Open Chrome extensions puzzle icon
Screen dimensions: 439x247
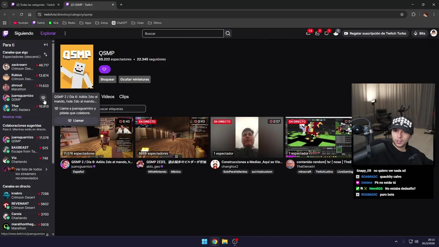coord(413,14)
